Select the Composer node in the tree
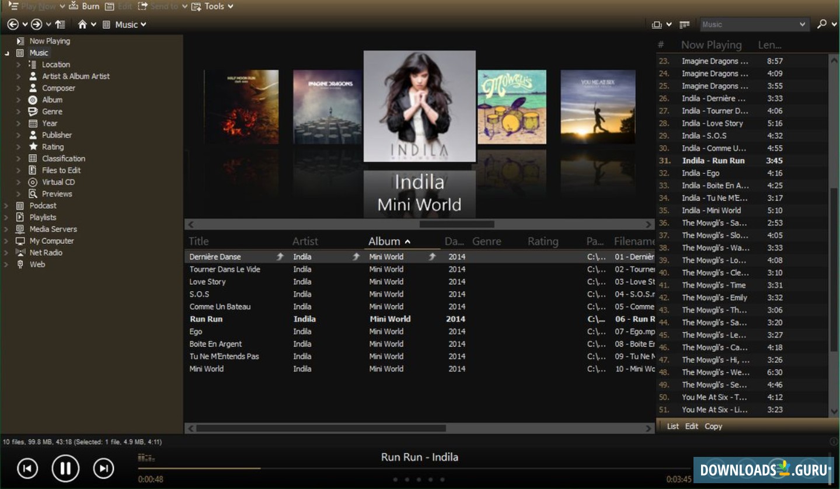Image resolution: width=840 pixels, height=489 pixels. (x=58, y=88)
